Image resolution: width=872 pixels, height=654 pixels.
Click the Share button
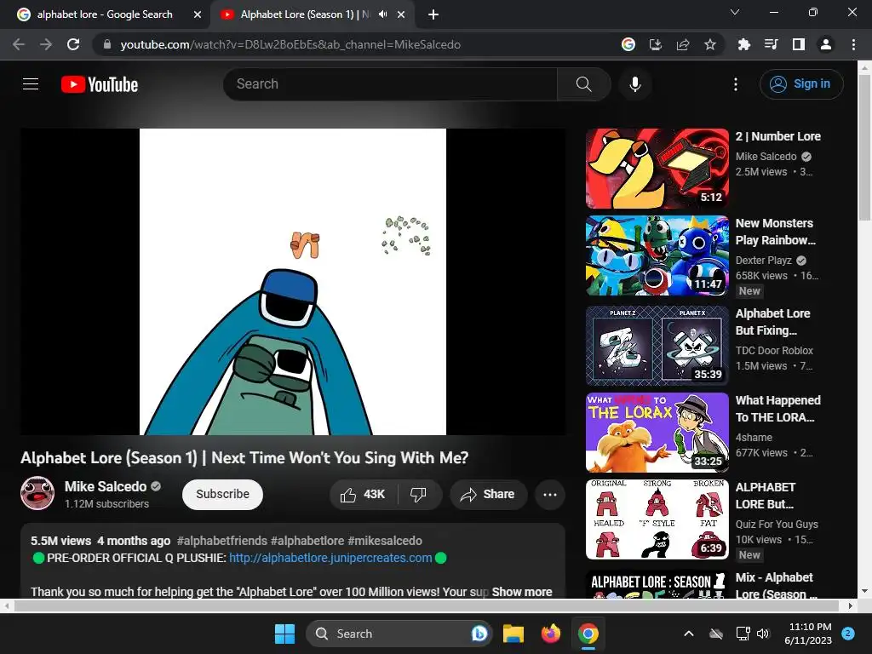pyautogui.click(x=488, y=495)
